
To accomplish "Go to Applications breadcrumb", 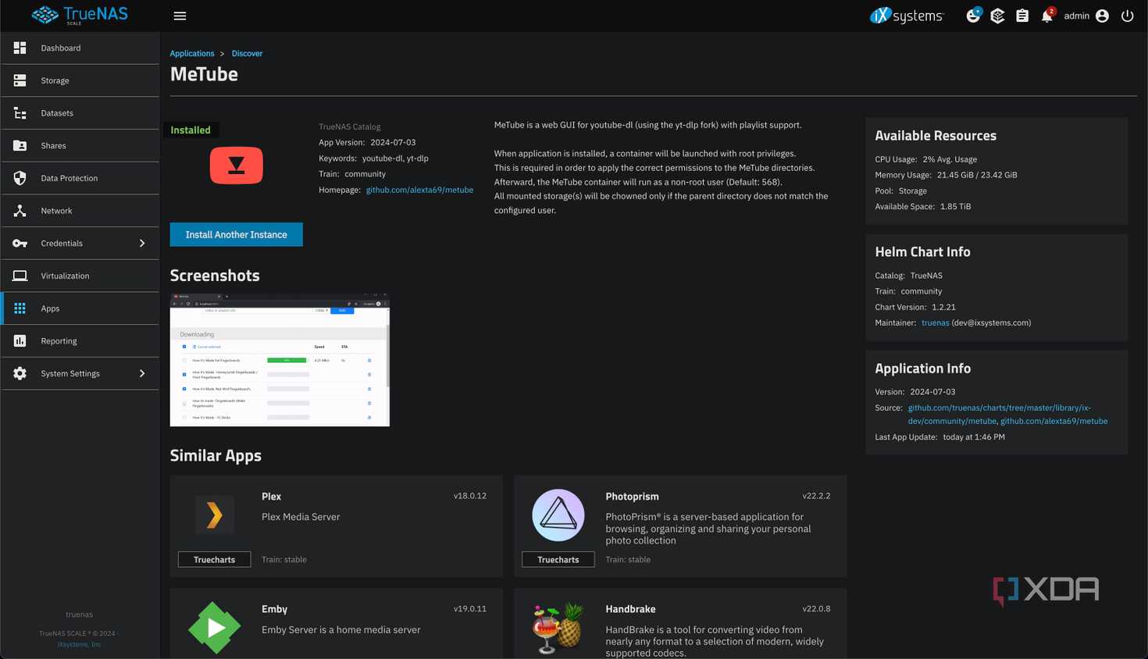I will click(x=192, y=53).
